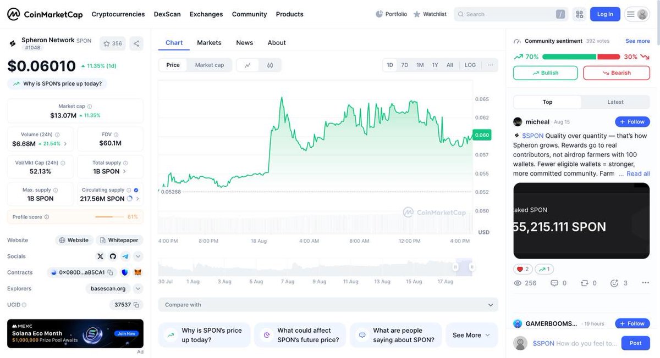The height and width of the screenshot is (358, 660).
Task: Open the DexScan menu
Action: pyautogui.click(x=167, y=14)
